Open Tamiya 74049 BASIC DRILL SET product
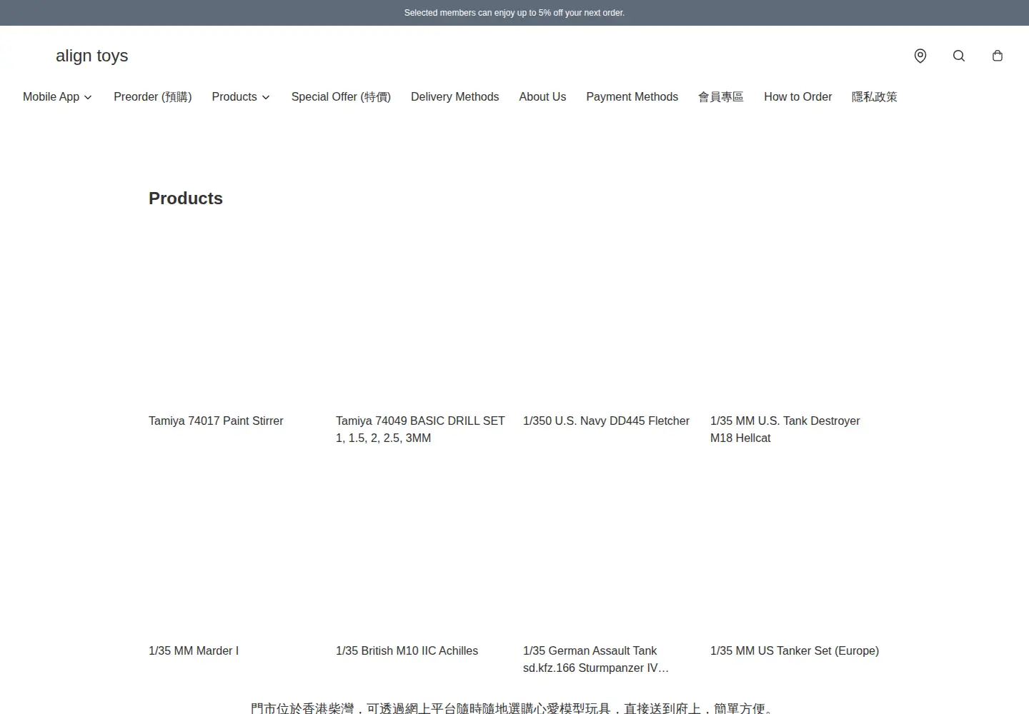 coord(420,430)
